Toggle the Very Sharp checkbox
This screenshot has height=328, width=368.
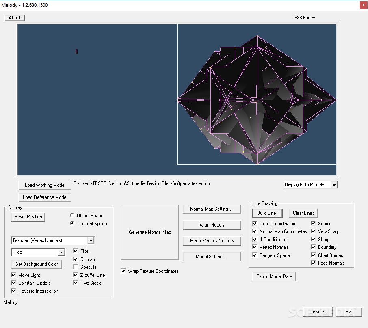pyautogui.click(x=313, y=231)
